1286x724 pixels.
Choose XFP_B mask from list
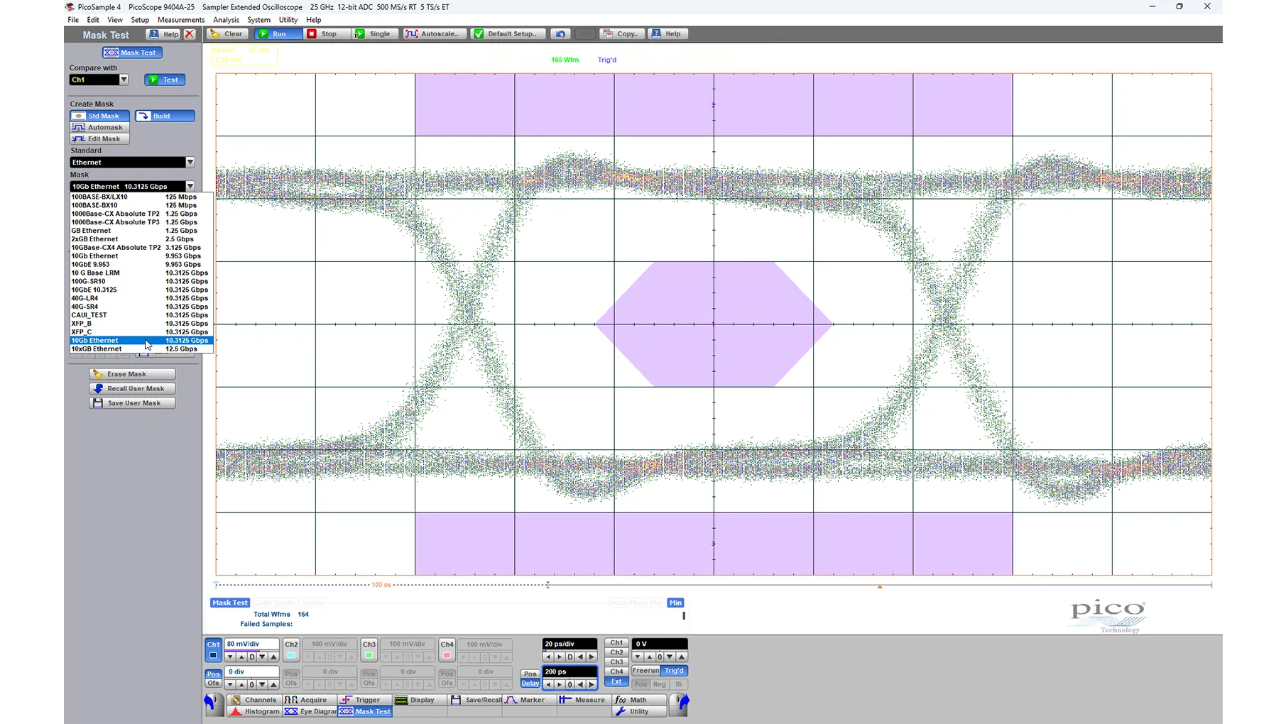point(141,324)
